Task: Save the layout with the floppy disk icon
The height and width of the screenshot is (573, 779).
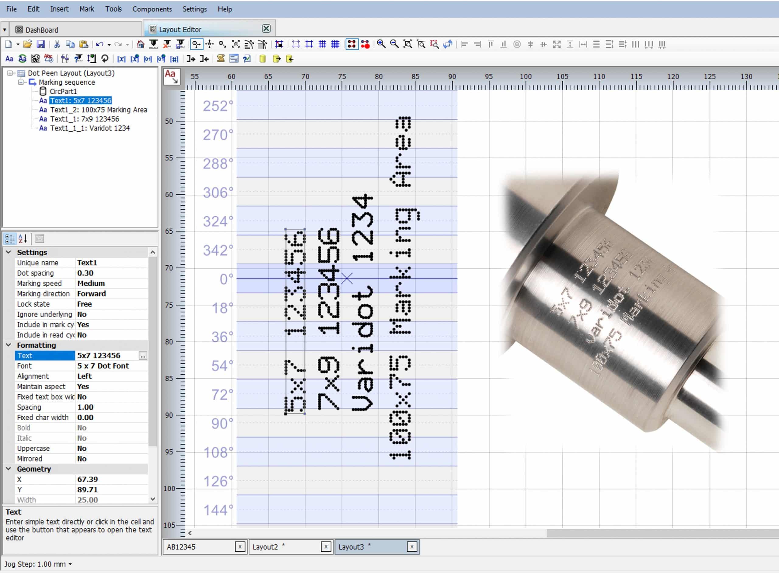Action: pos(40,44)
